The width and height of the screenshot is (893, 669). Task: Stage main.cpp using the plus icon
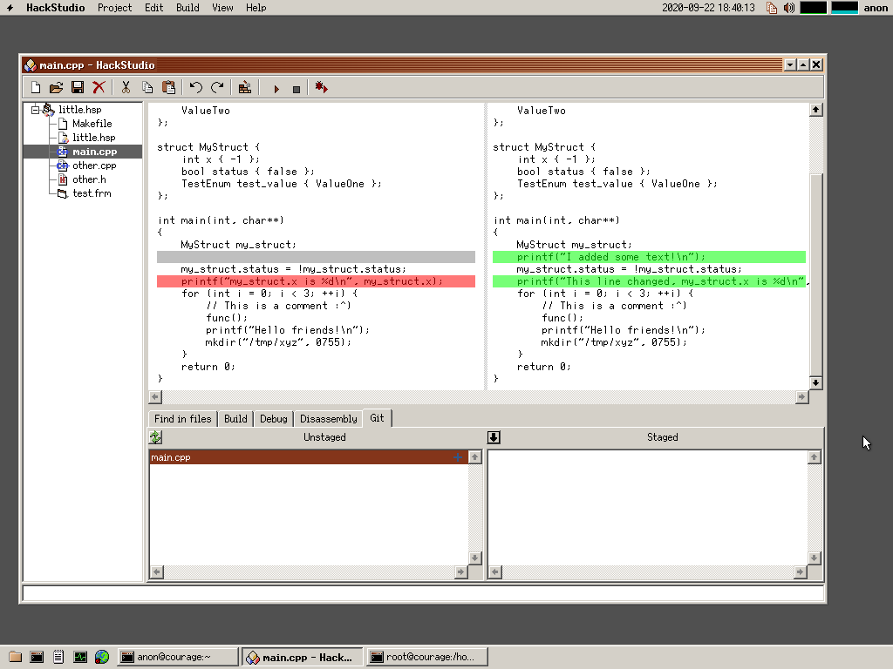tap(457, 457)
